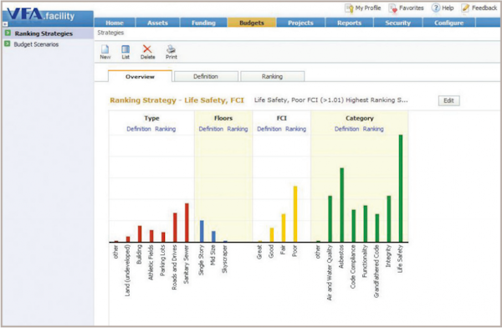Delete strategy using red X icon

click(x=147, y=49)
